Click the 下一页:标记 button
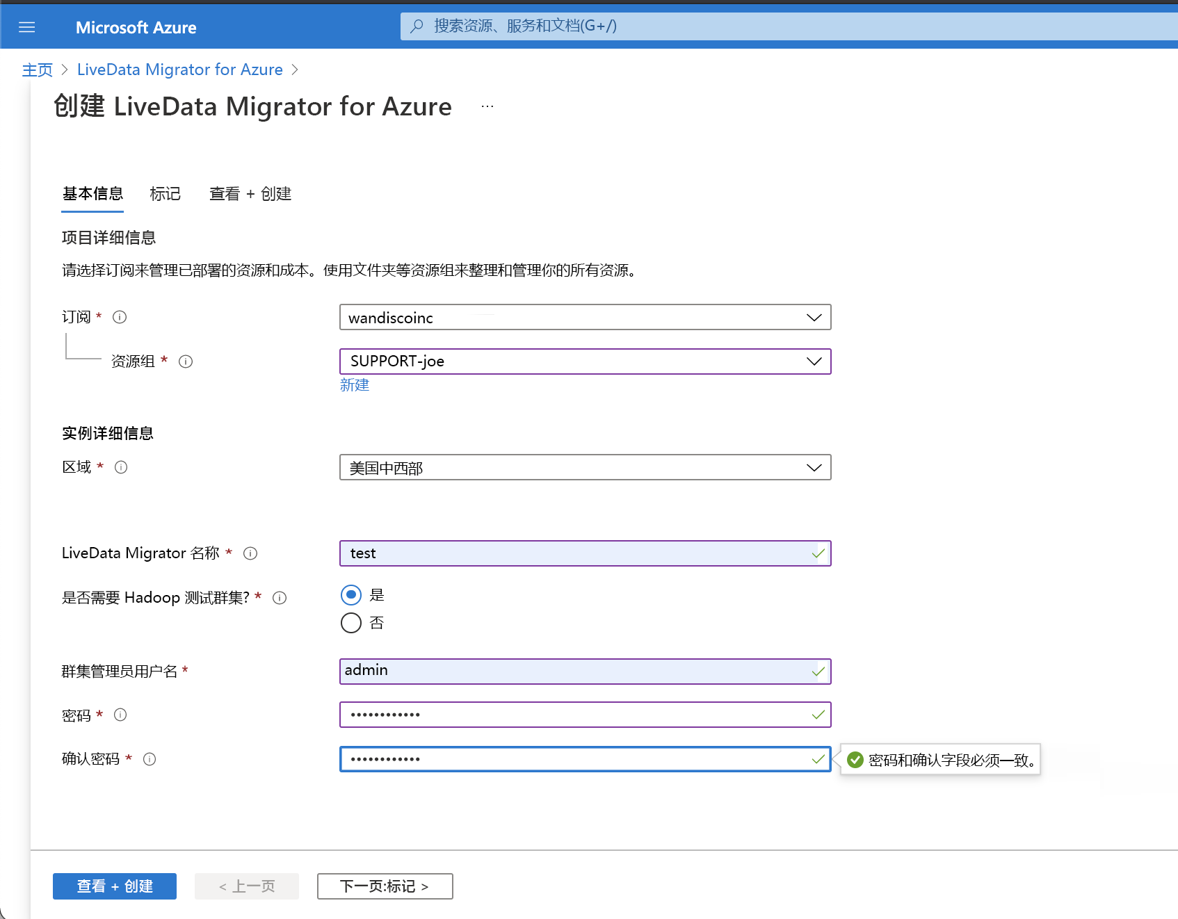The image size is (1178, 919). pos(385,886)
